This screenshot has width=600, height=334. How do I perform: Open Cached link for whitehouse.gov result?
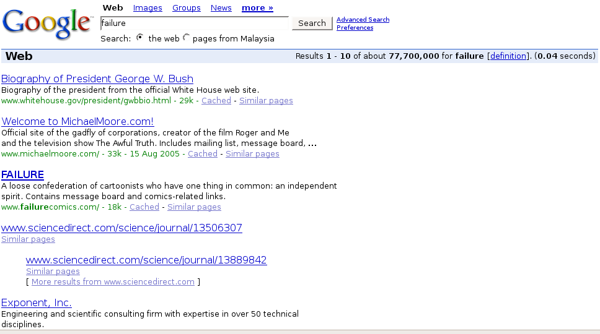216,100
